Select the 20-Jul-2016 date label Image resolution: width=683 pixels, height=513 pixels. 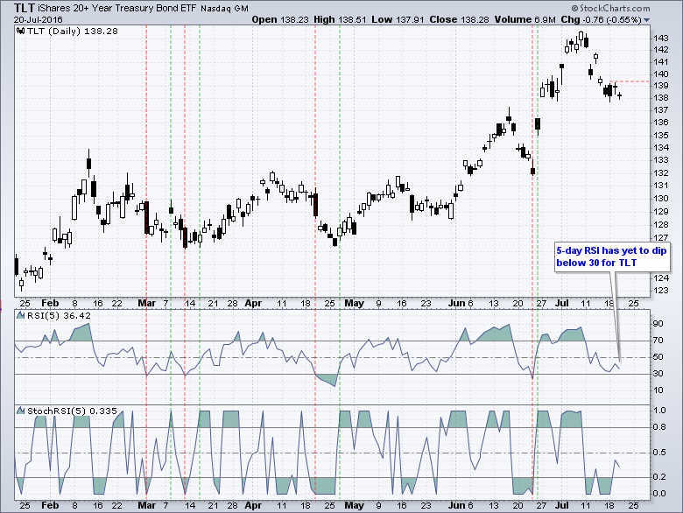click(x=39, y=19)
